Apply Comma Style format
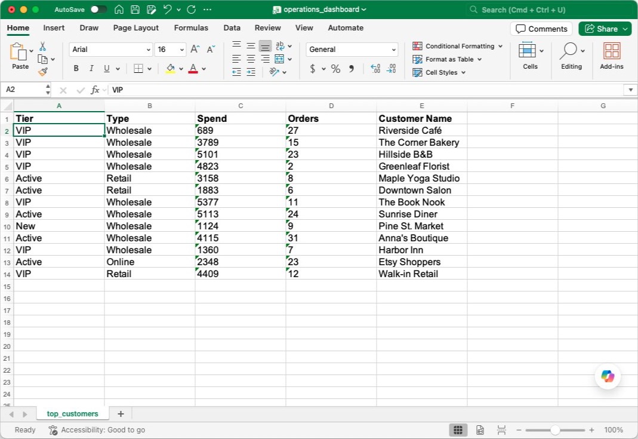The width and height of the screenshot is (638, 439). pyautogui.click(x=351, y=69)
